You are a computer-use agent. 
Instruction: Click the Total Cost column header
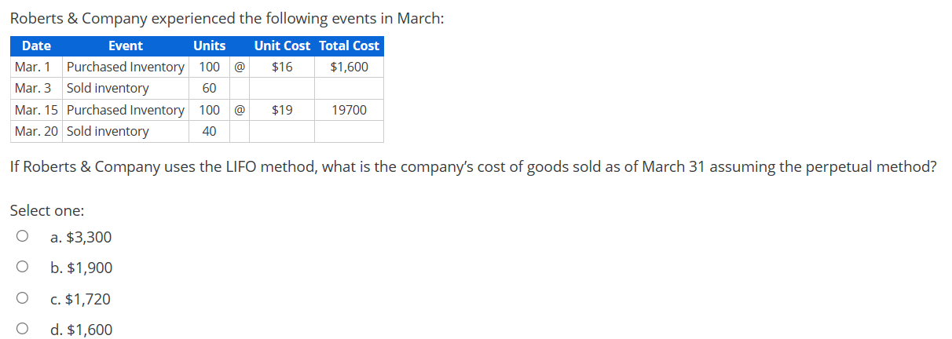click(349, 46)
